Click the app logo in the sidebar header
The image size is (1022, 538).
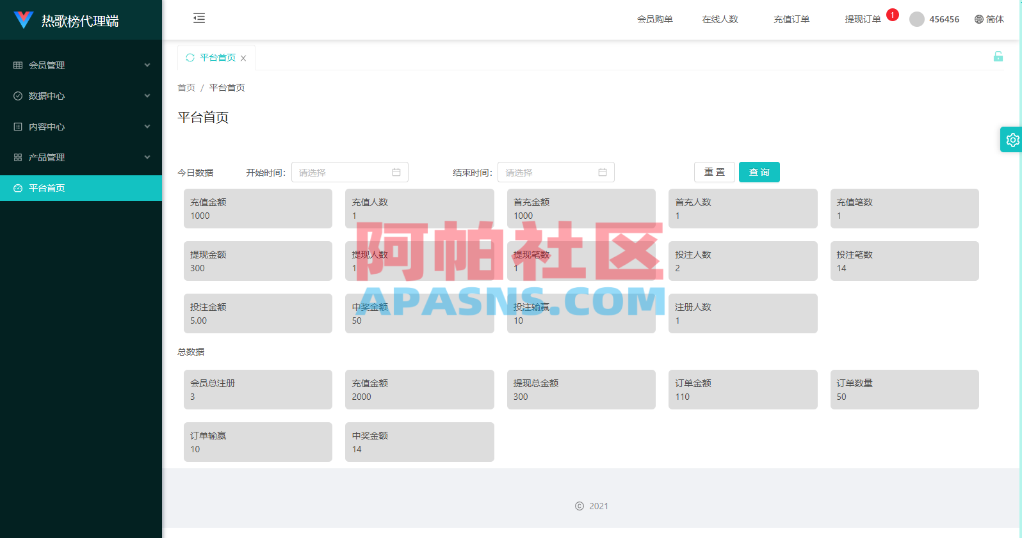24,20
